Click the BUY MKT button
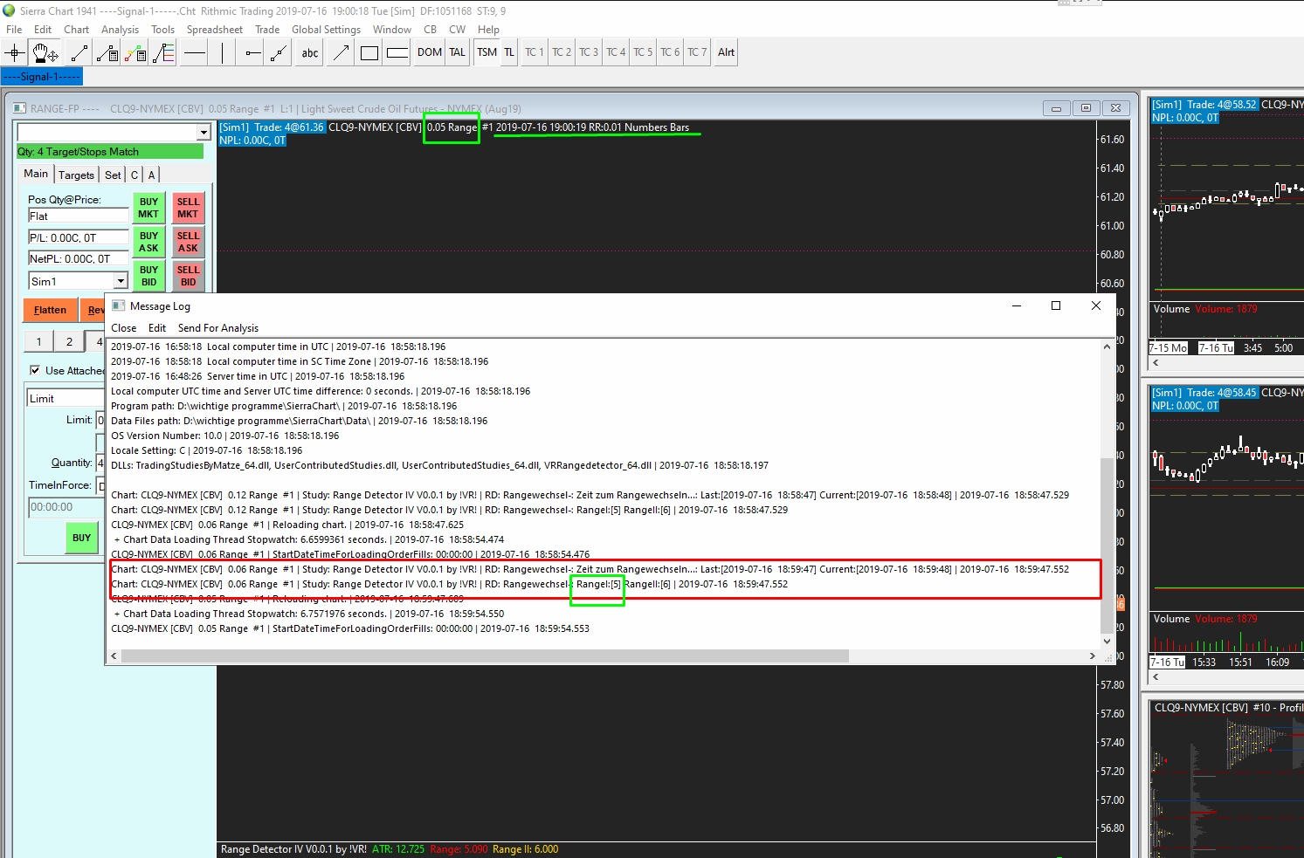1304x858 pixels. click(148, 208)
